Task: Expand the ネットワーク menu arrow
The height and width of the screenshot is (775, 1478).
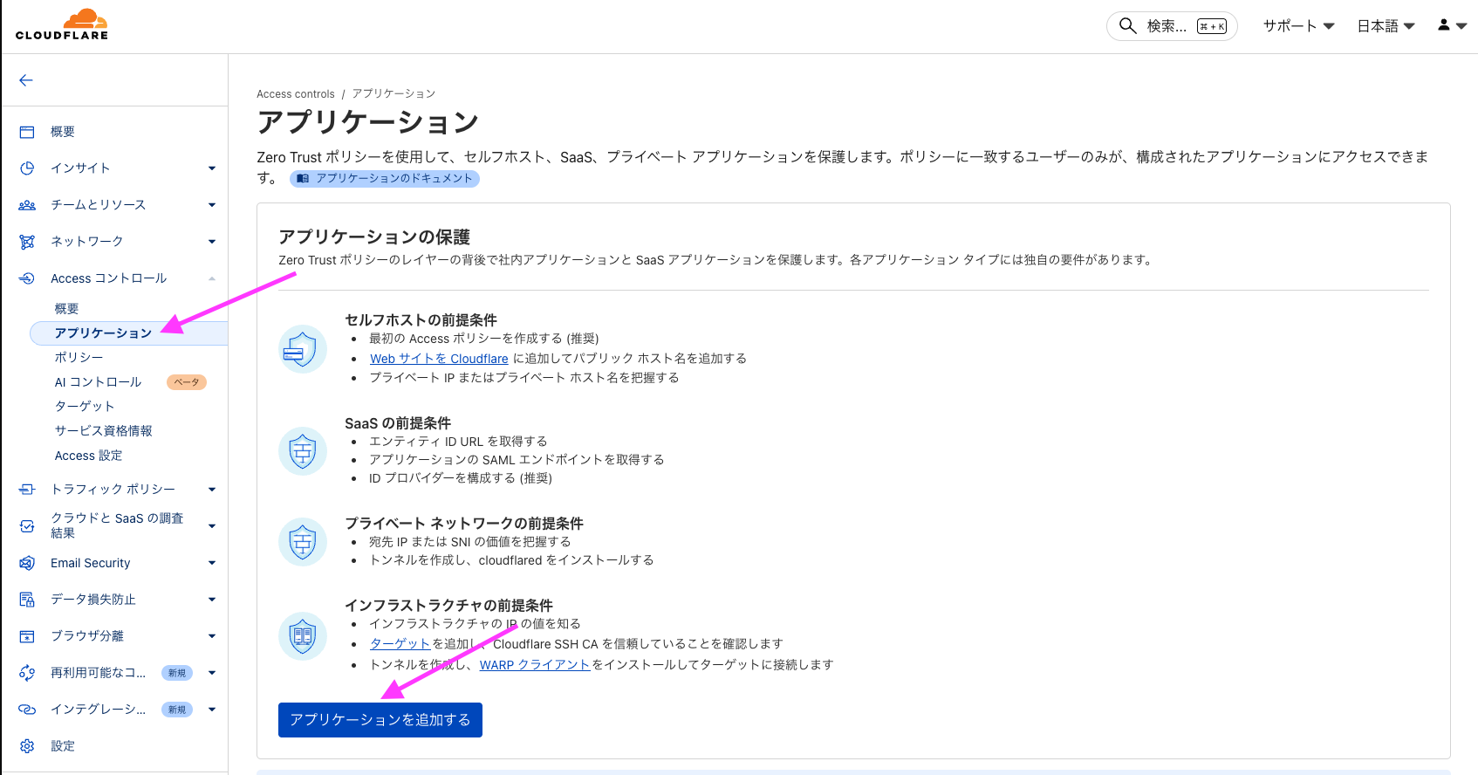Action: pos(212,242)
